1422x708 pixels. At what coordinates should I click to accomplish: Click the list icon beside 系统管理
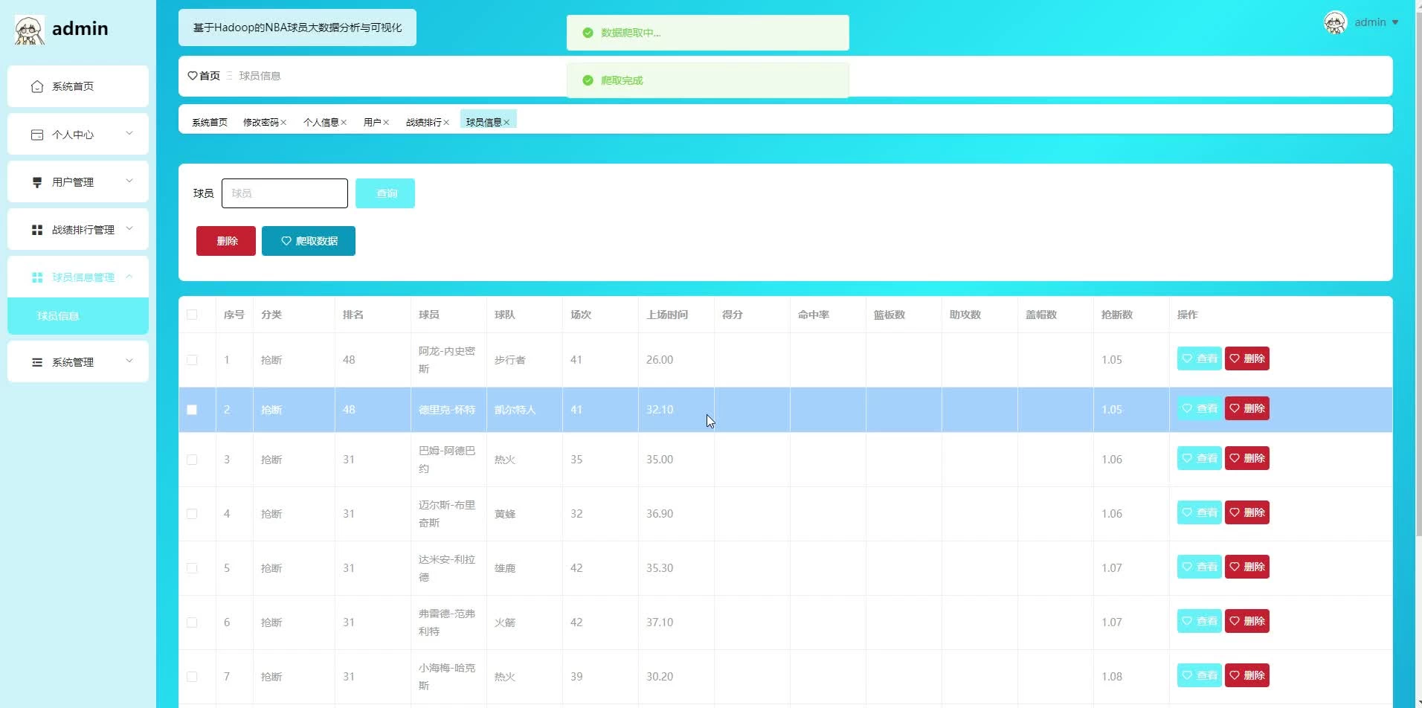pos(37,362)
